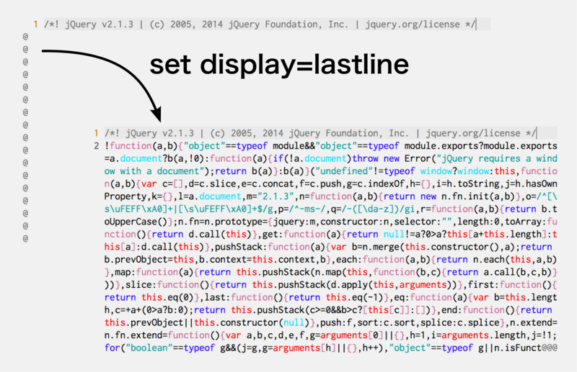The image size is (577, 372).
Task: Click the row starting with his[a]:d.call(this)},pushStack
Action: click(328, 247)
